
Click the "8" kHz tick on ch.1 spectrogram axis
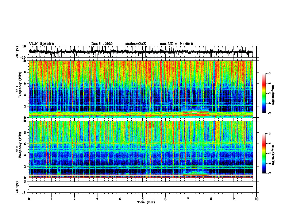click(26, 72)
